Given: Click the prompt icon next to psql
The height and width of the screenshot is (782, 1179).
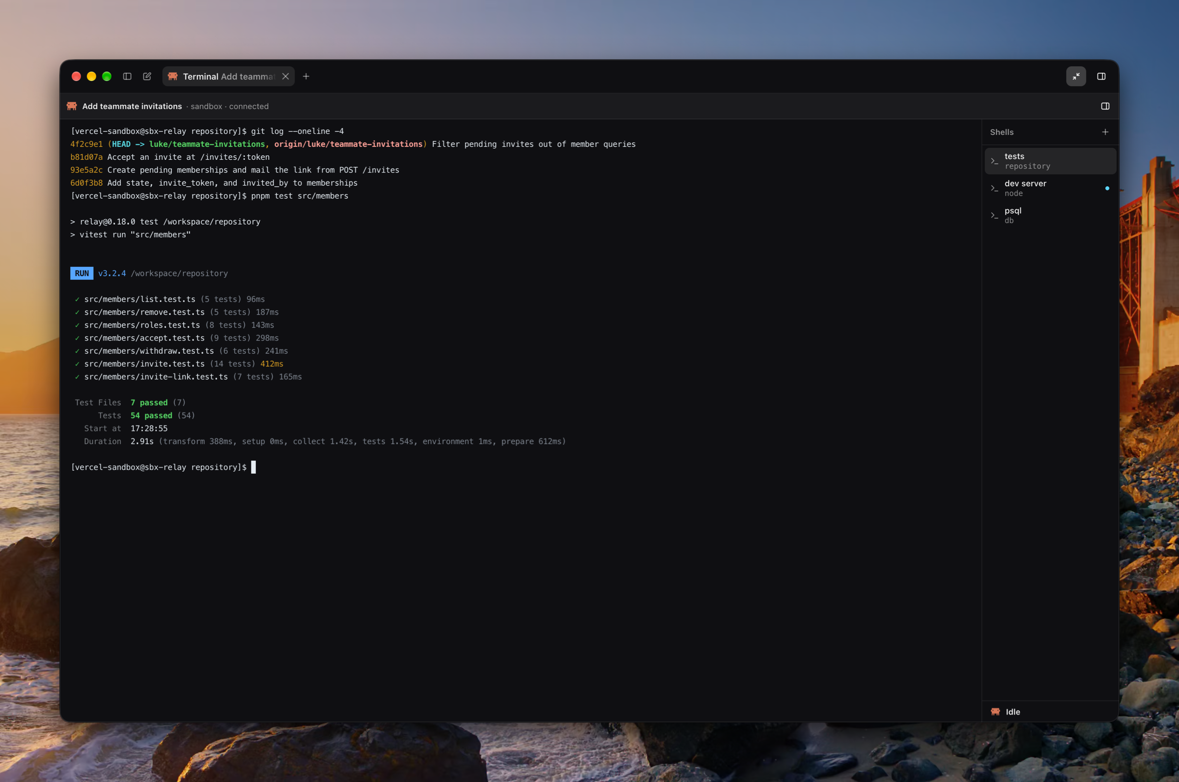Looking at the screenshot, I should (x=994, y=215).
